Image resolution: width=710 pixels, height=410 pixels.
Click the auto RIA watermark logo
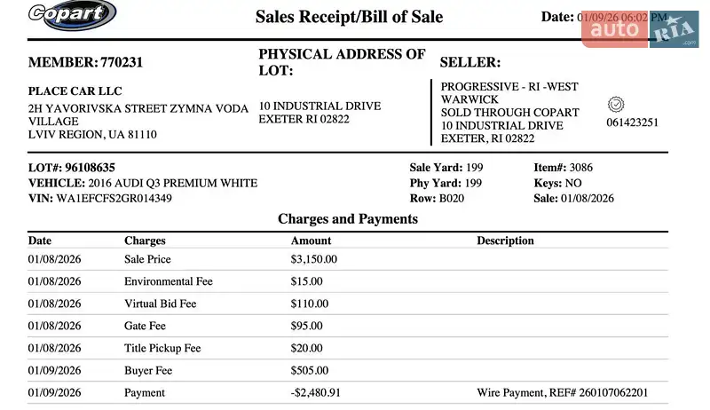(640, 30)
